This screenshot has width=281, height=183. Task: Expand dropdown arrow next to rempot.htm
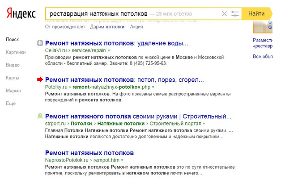coord(122,160)
